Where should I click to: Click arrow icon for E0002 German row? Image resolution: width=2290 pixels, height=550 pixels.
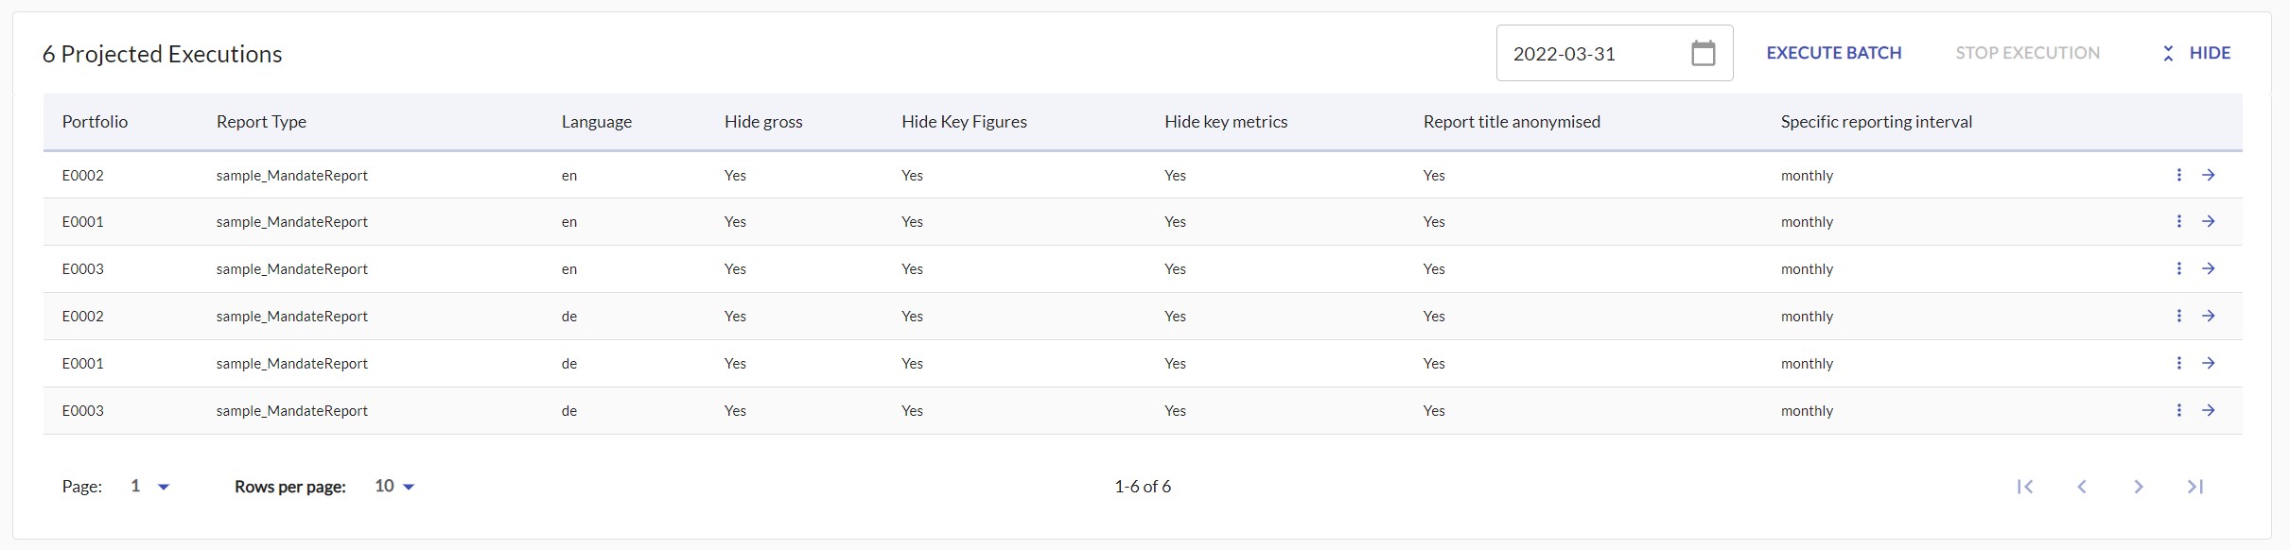click(x=2209, y=316)
